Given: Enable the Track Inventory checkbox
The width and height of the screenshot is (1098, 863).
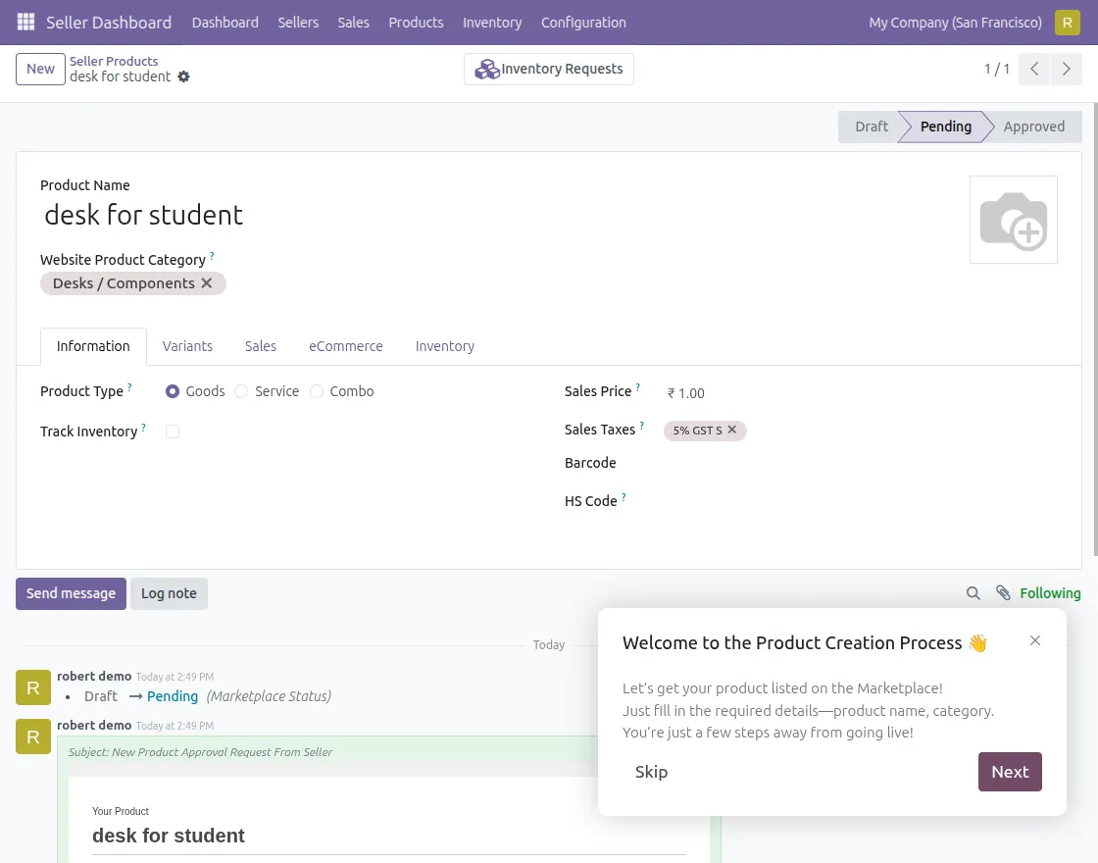Looking at the screenshot, I should pos(173,431).
